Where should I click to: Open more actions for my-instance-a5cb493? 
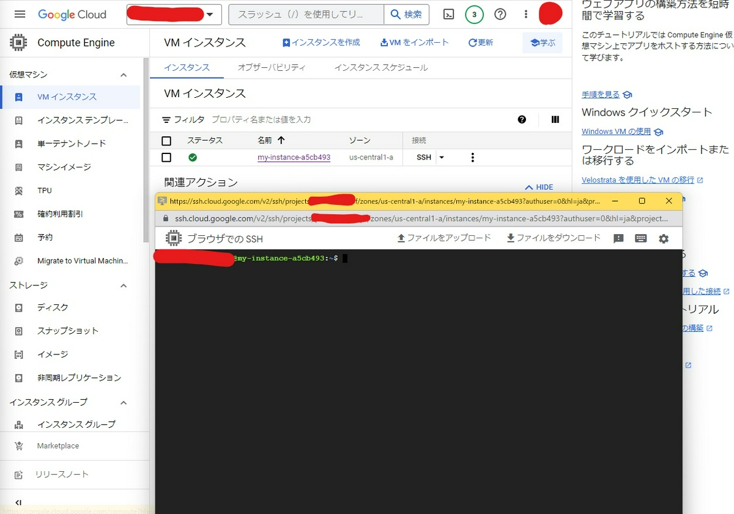[472, 158]
